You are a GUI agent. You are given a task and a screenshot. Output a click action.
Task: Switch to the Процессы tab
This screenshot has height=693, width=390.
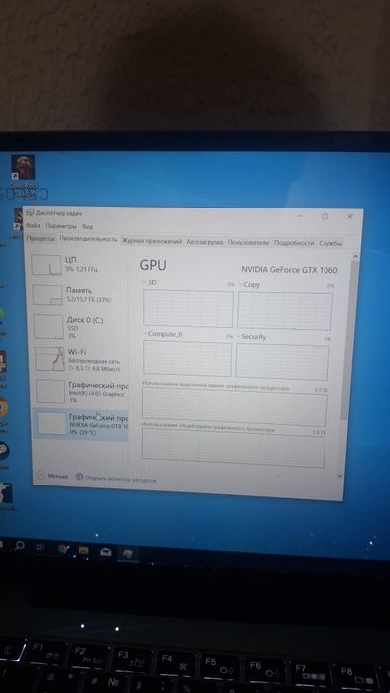(41, 238)
